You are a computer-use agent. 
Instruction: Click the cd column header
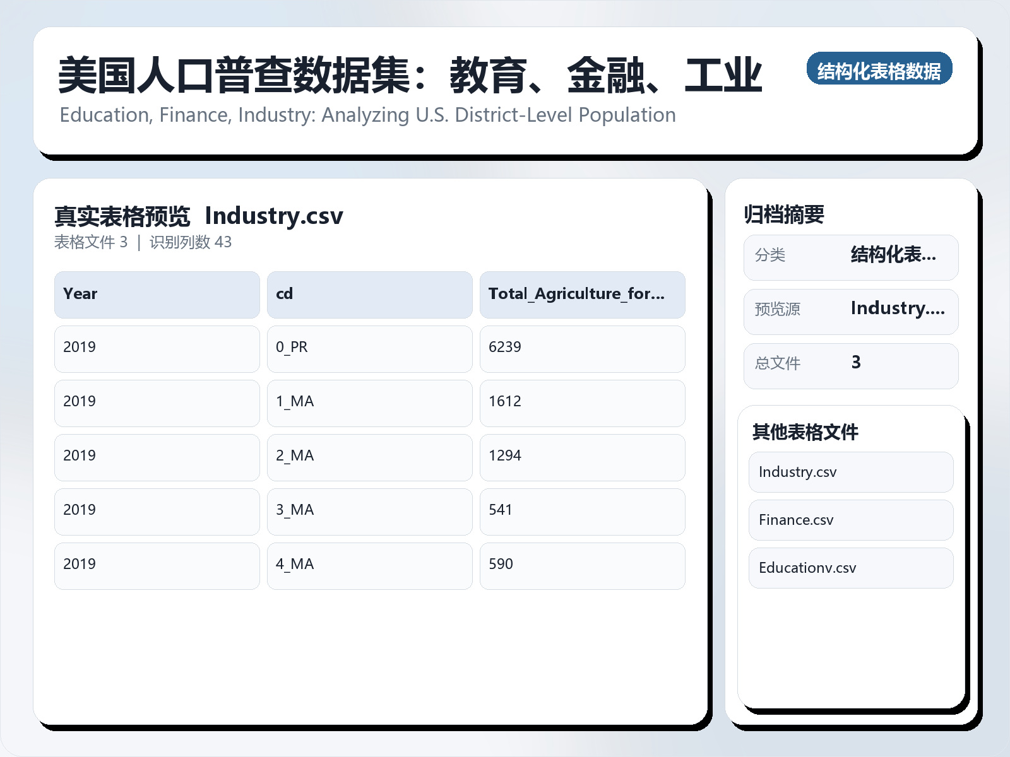[x=370, y=294]
